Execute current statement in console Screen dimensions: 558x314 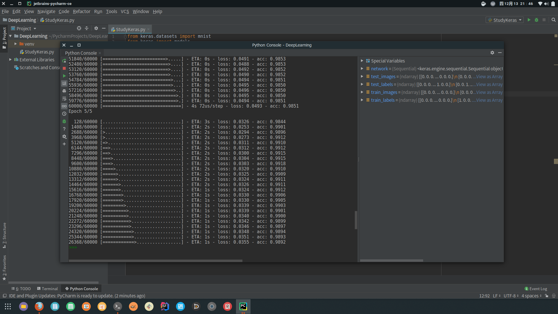point(64,76)
